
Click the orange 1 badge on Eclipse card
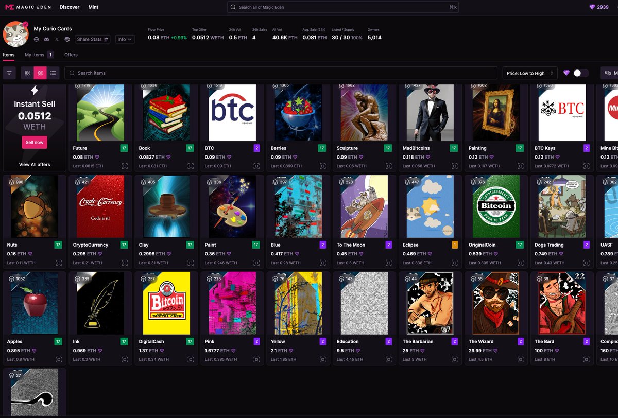tap(454, 245)
